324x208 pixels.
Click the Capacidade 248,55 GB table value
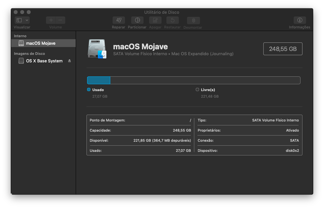(182, 131)
